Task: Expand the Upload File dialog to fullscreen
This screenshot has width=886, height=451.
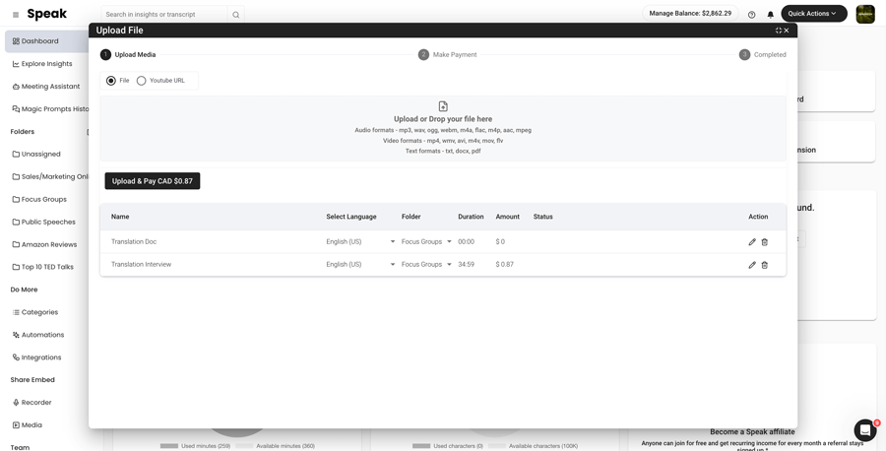Action: point(778,31)
